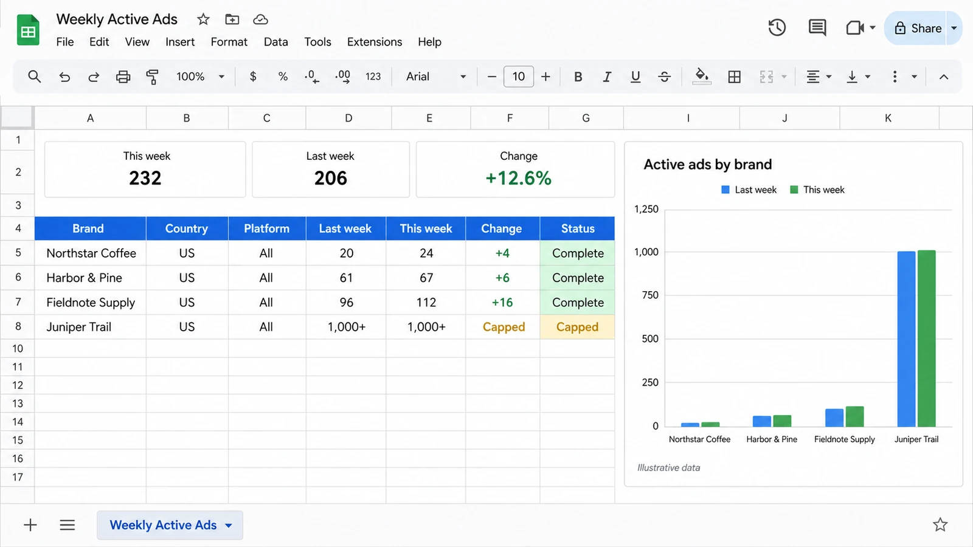Click the Status column header cell

[578, 229]
